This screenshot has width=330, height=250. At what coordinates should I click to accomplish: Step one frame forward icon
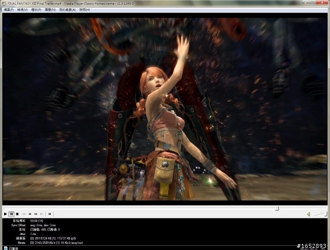pyautogui.click(x=49, y=214)
